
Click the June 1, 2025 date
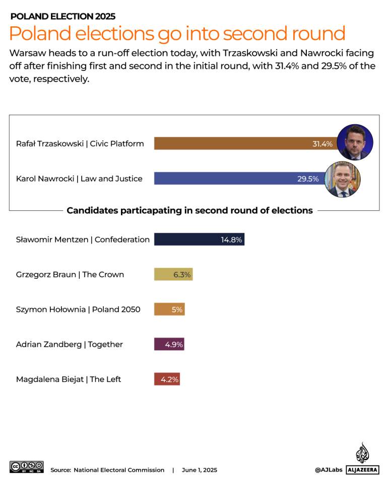click(x=200, y=470)
